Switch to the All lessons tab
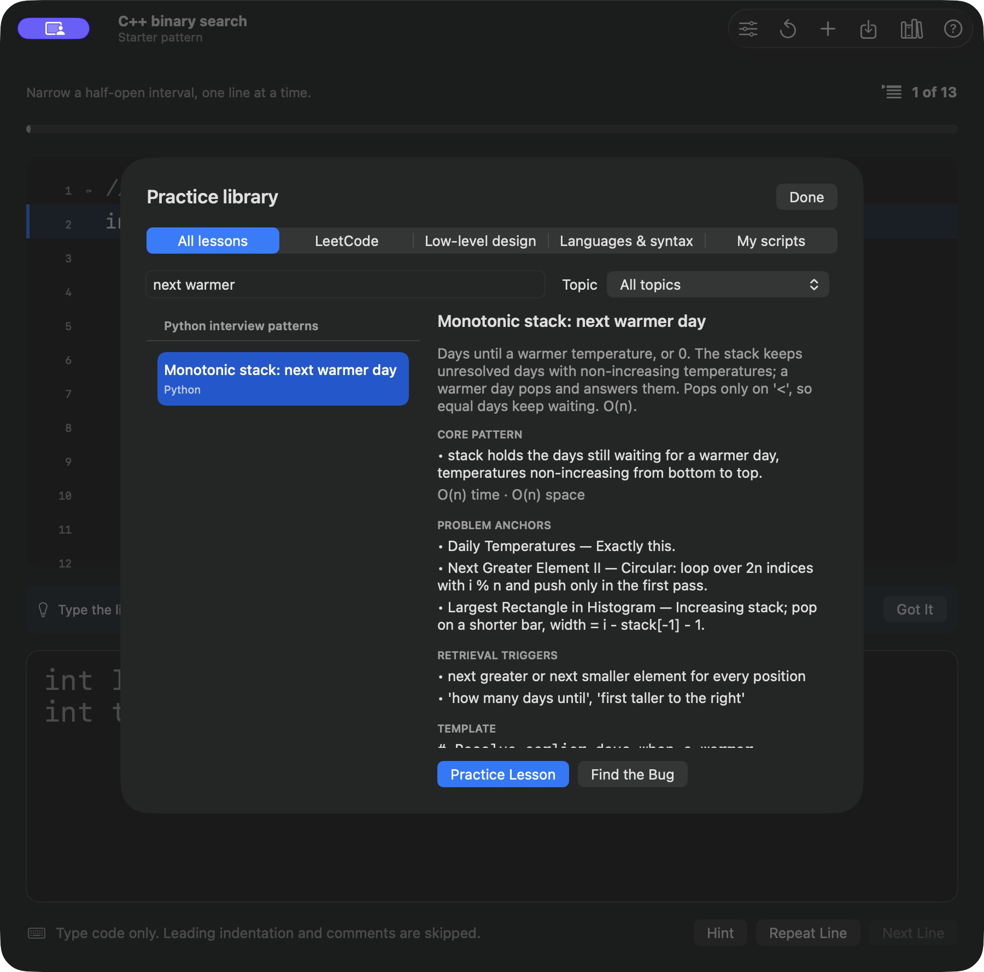The image size is (984, 972). [213, 241]
